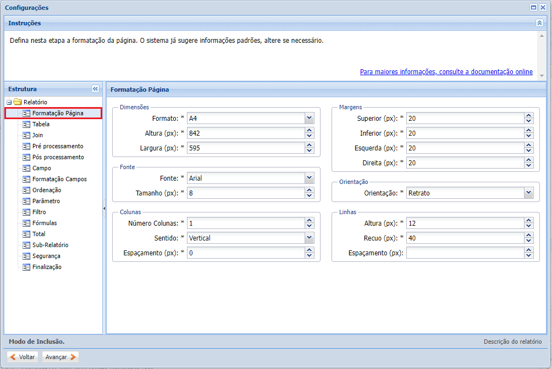Click the Relatório folder icon
The height and width of the screenshot is (369, 552).
click(x=17, y=102)
